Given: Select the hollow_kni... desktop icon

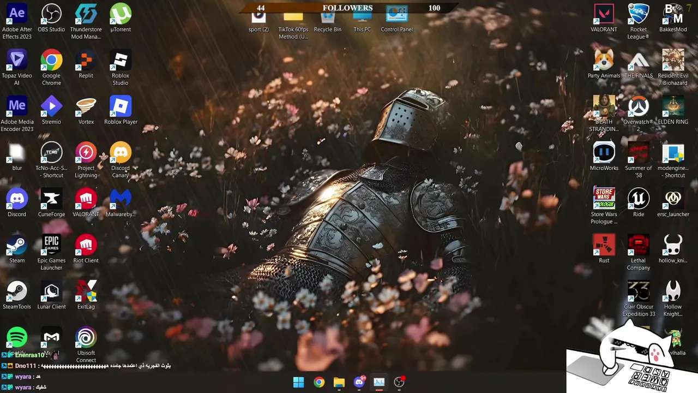Looking at the screenshot, I should tap(673, 249).
